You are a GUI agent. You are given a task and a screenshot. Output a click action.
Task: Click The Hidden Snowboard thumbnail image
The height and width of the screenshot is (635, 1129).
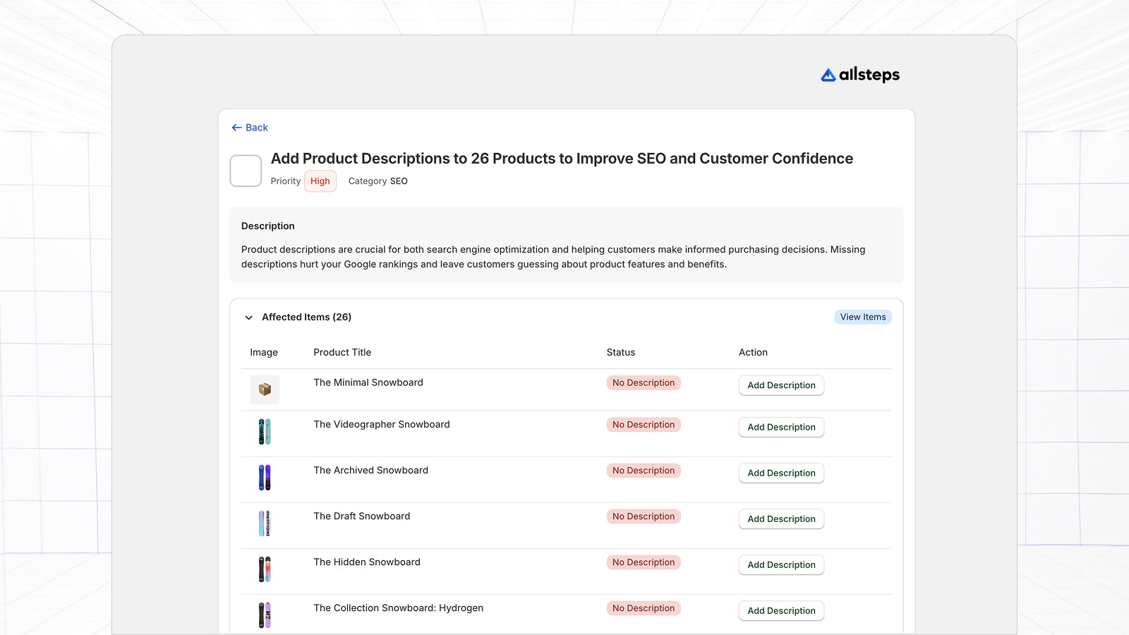pos(265,569)
